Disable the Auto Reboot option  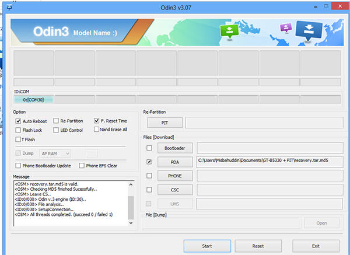point(19,121)
